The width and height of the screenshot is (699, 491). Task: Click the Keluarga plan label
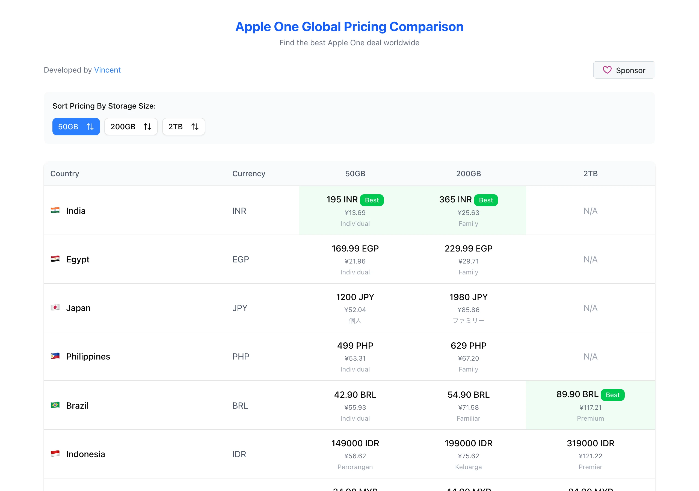point(468,467)
